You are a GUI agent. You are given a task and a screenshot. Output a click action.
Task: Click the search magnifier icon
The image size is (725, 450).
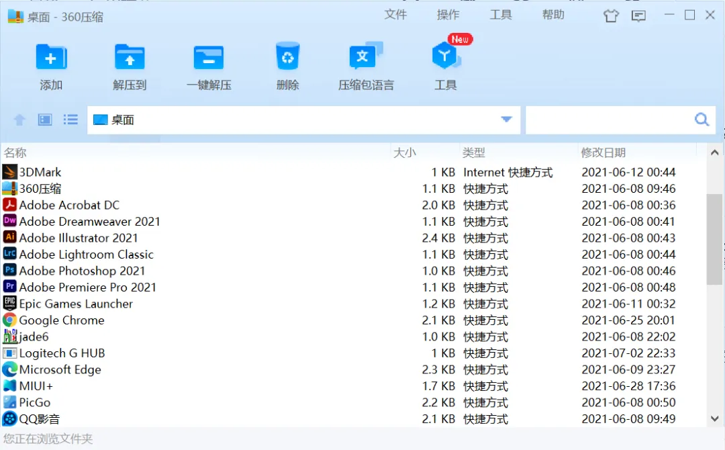coord(702,120)
